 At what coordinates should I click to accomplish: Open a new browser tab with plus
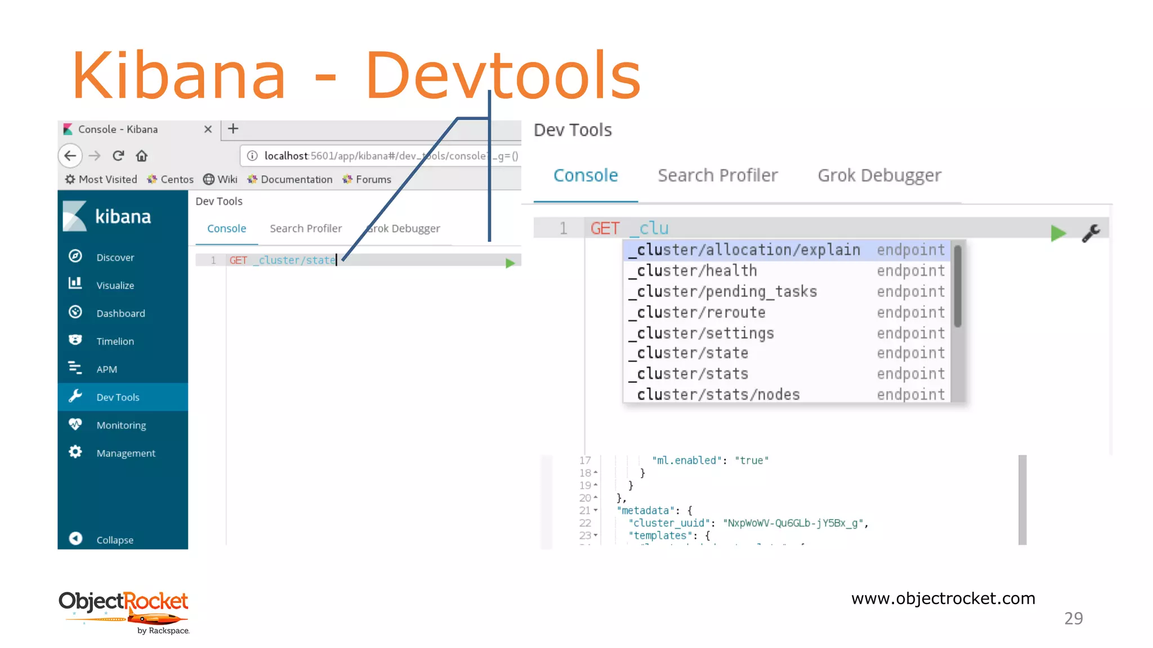(x=233, y=129)
